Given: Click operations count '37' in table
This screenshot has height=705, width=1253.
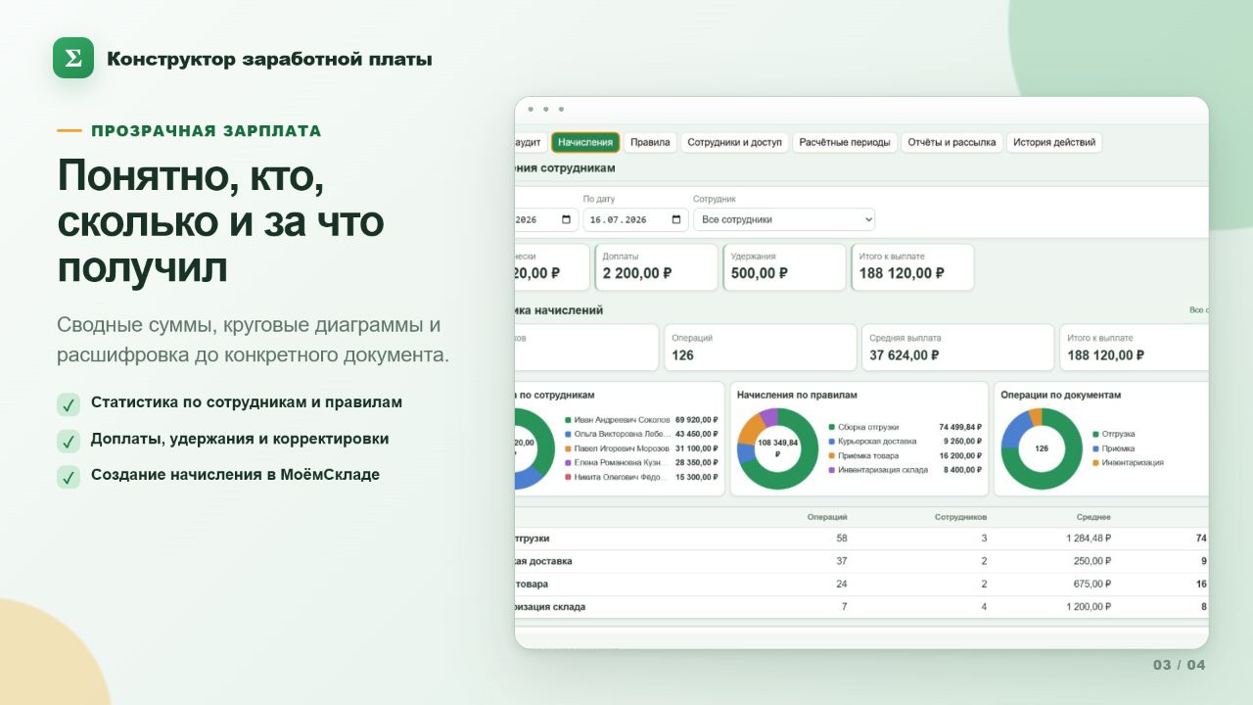Looking at the screenshot, I should 842,561.
